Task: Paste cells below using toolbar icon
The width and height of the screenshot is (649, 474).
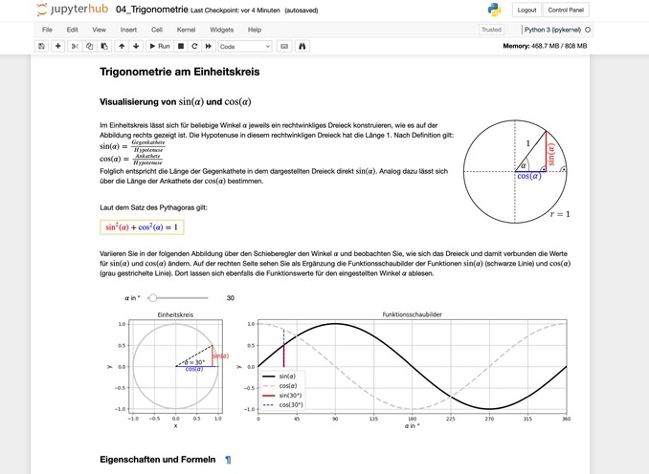Action: click(103, 46)
